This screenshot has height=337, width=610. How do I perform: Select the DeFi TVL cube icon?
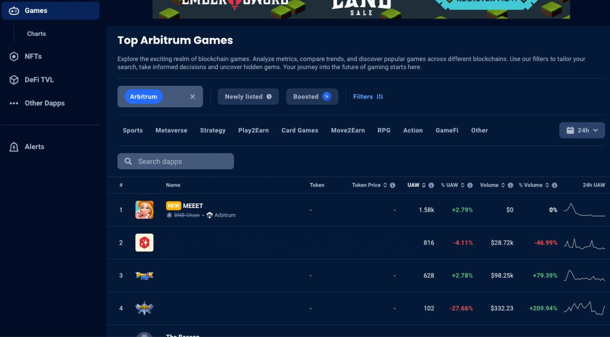click(x=14, y=80)
